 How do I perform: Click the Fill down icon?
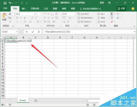coord(112,18)
